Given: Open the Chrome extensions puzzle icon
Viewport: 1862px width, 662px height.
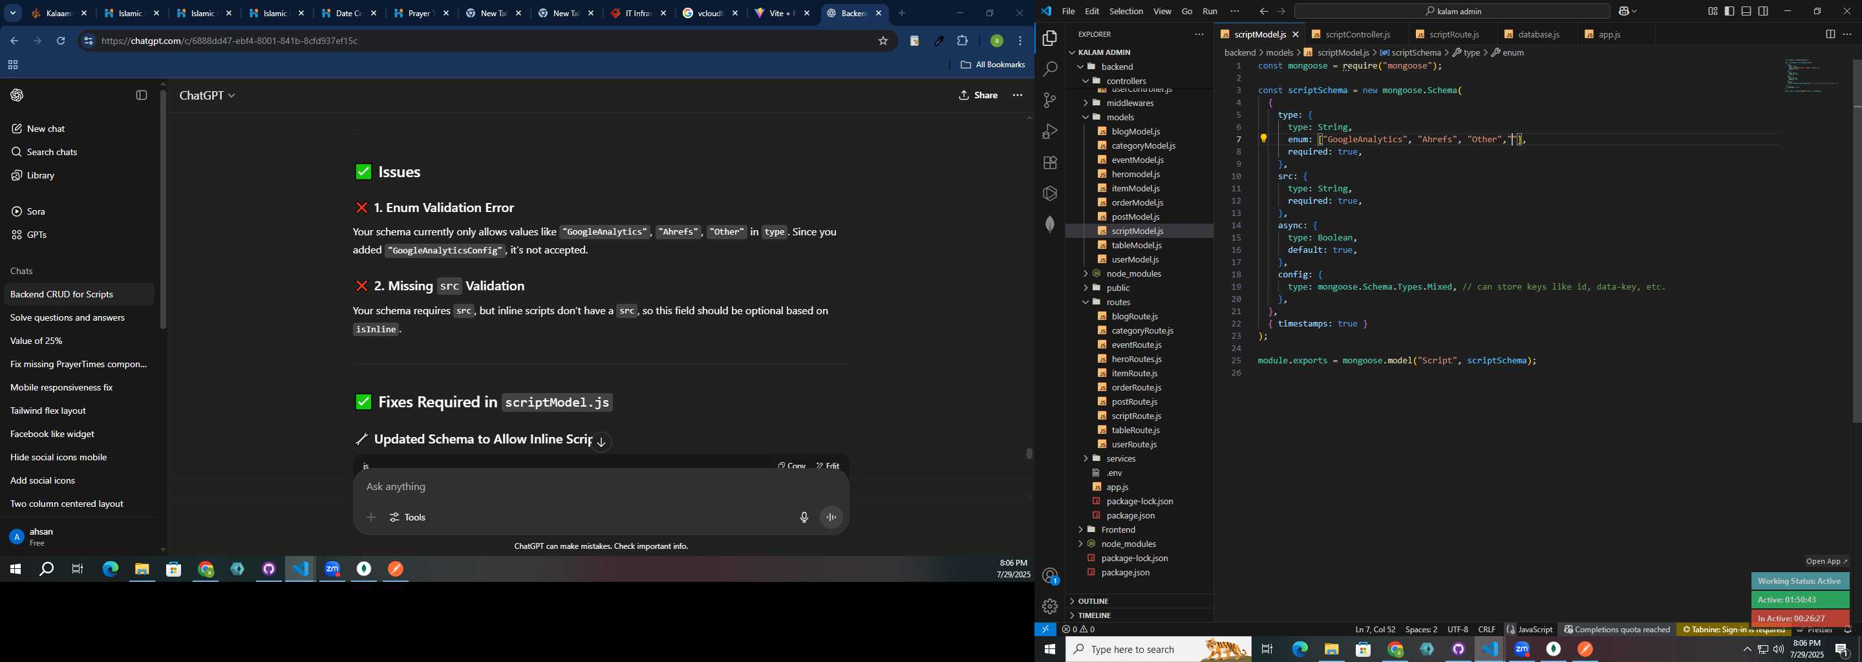Looking at the screenshot, I should 963,41.
